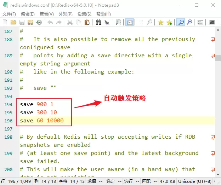Open favorites with the yellow star
Screen dimensions: 221x185
[161, 22]
